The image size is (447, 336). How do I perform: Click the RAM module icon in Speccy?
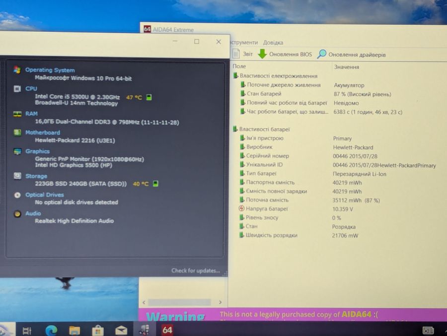(x=17, y=114)
